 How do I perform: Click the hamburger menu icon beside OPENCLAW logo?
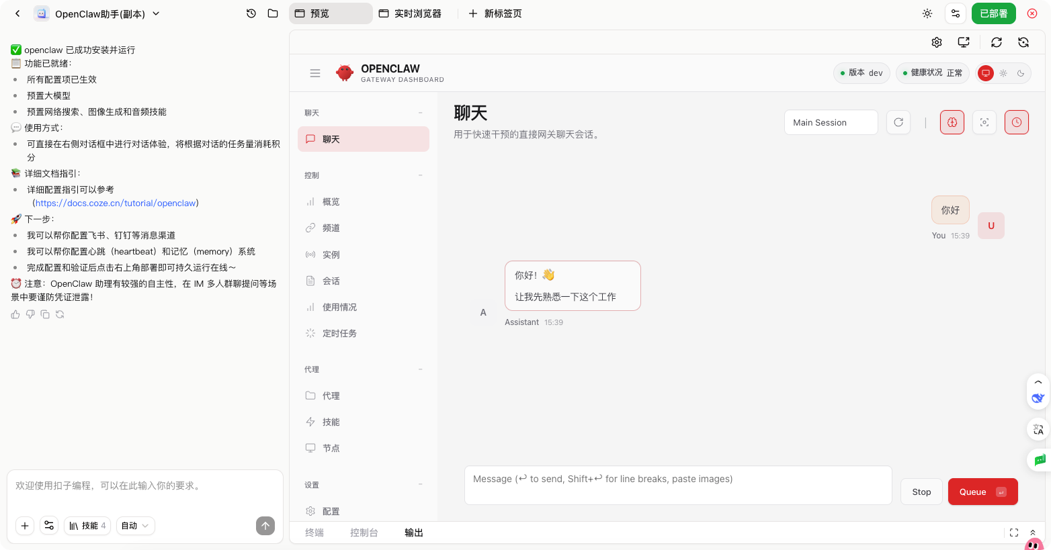pyautogui.click(x=315, y=73)
